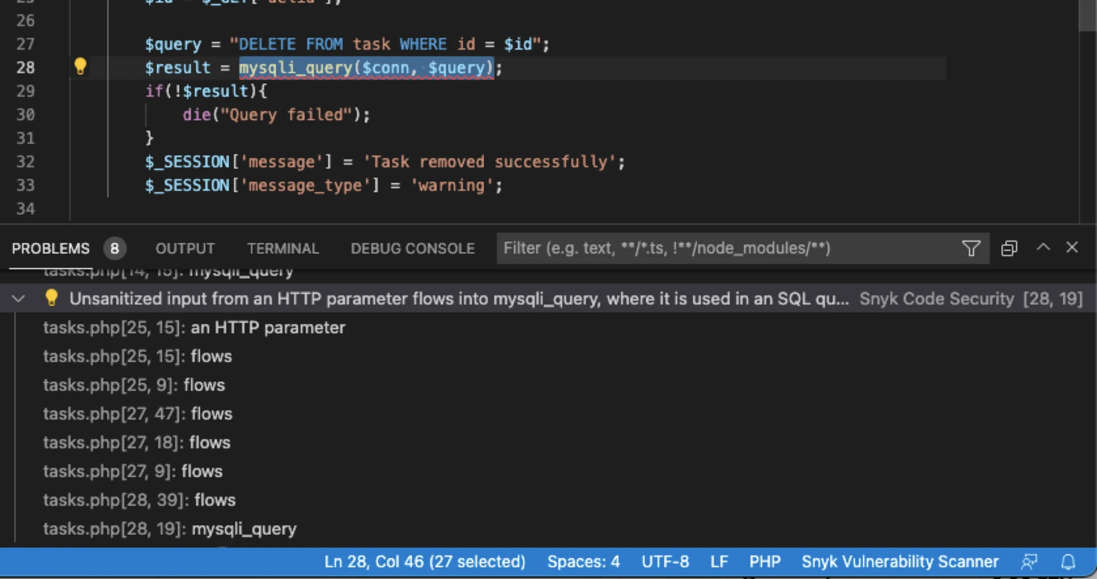Open the TERMINAL tab

(x=282, y=248)
